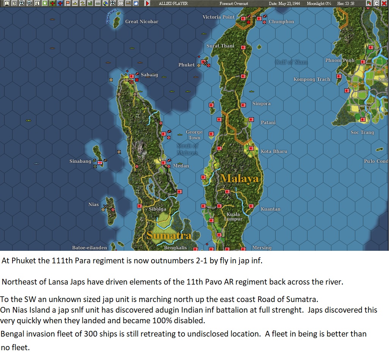Click the second stacked-windows toolbar icon
The image size is (391, 354).
[30, 3]
